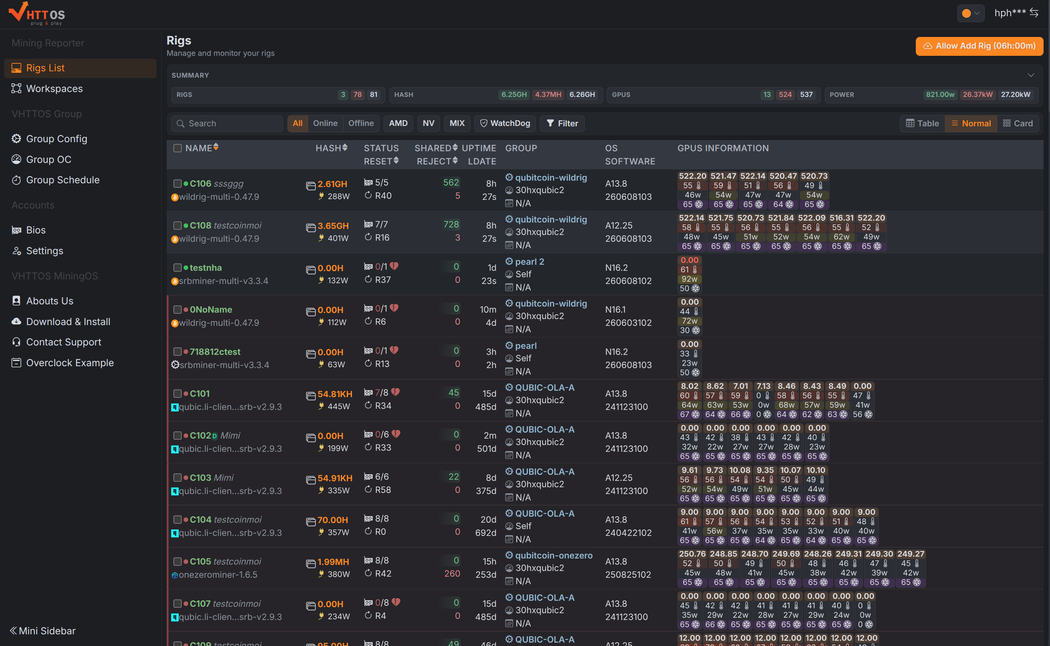
Task: Click the Abouts Us icon
Action: [16, 301]
